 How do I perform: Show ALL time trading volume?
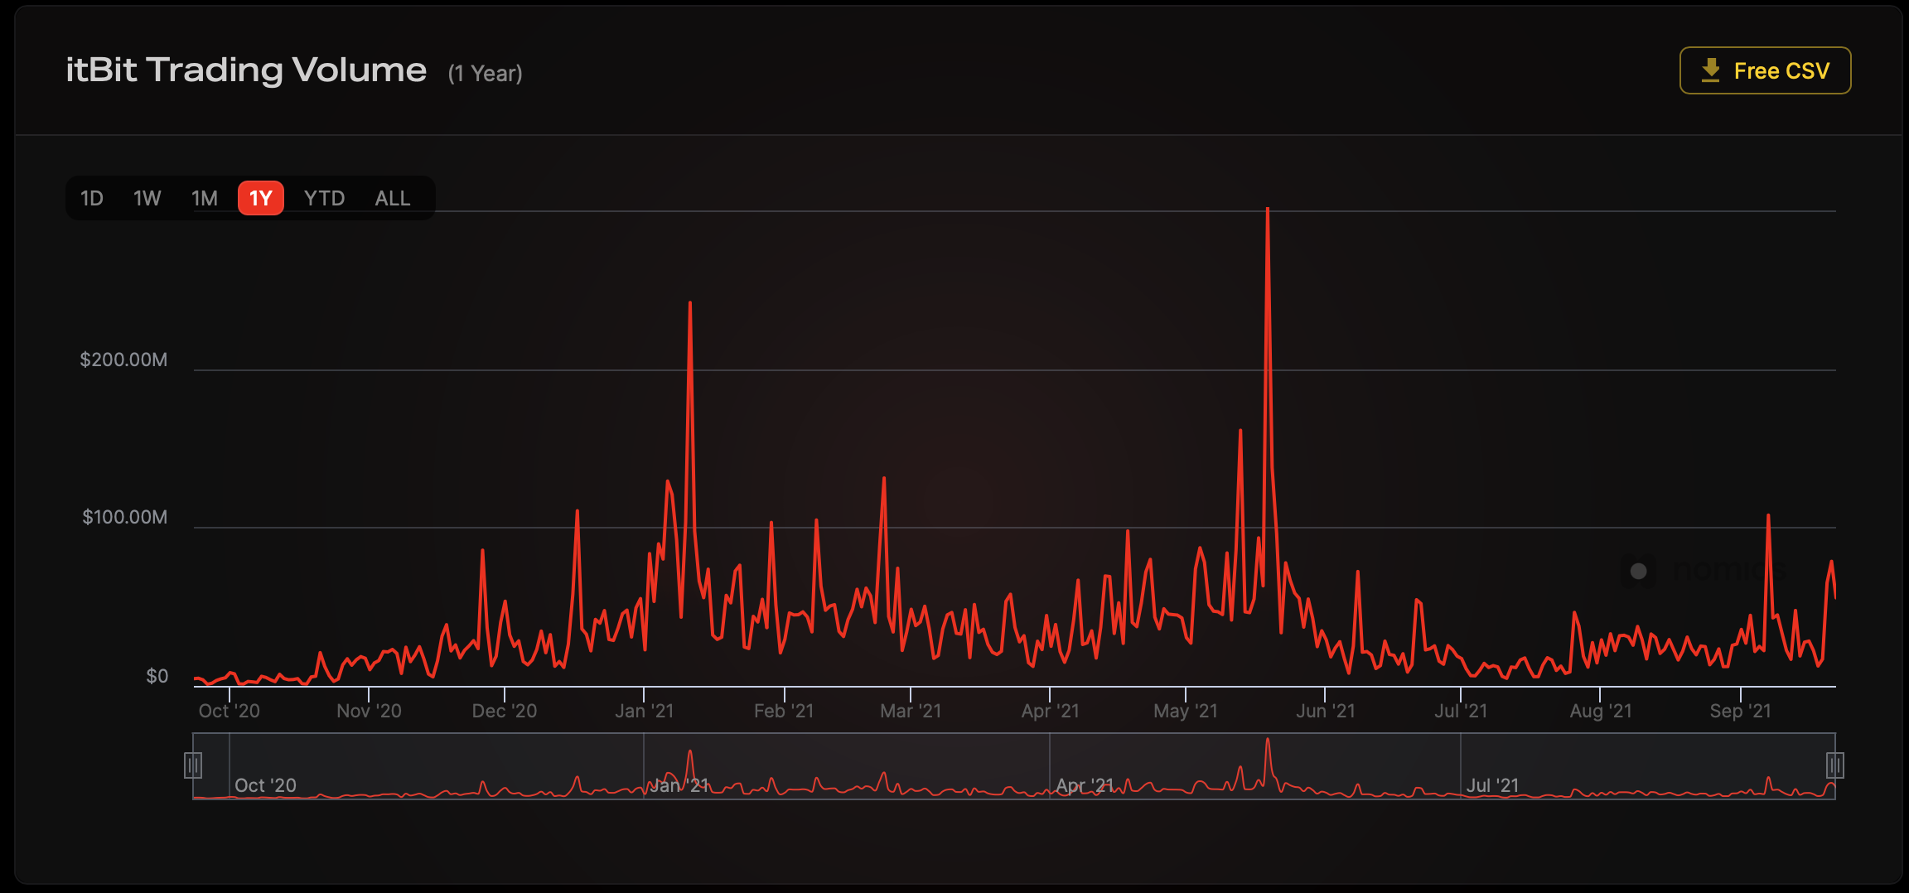pos(393,198)
